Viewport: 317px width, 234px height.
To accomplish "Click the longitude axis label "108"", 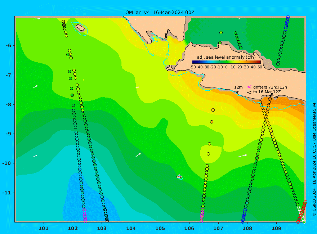I will (x=247, y=229).
